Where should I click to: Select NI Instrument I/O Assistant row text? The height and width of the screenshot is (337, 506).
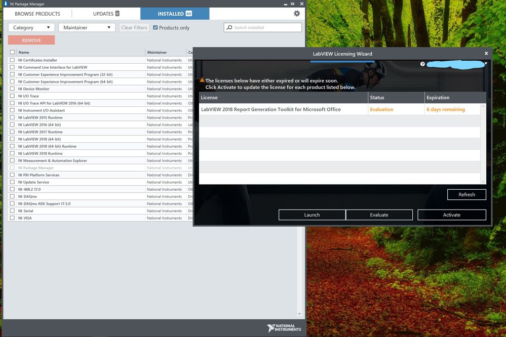click(42, 110)
